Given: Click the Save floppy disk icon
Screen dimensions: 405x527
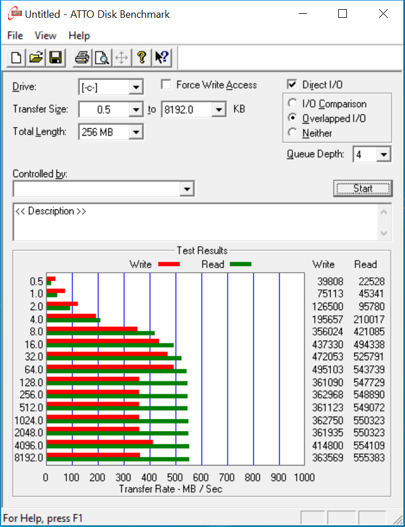Looking at the screenshot, I should (56, 58).
